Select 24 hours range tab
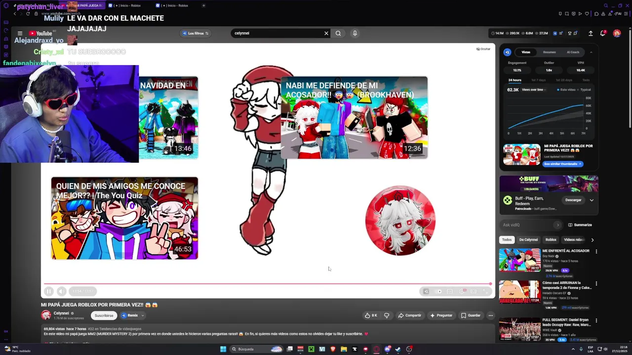This screenshot has width=632, height=355. click(514, 80)
